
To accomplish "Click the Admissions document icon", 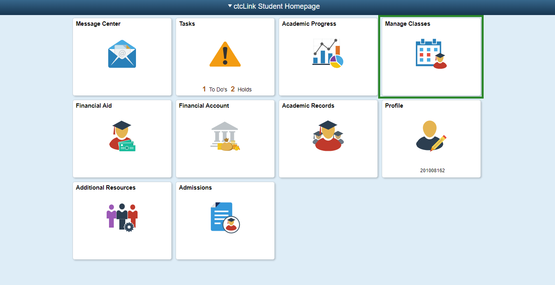I will (225, 218).
